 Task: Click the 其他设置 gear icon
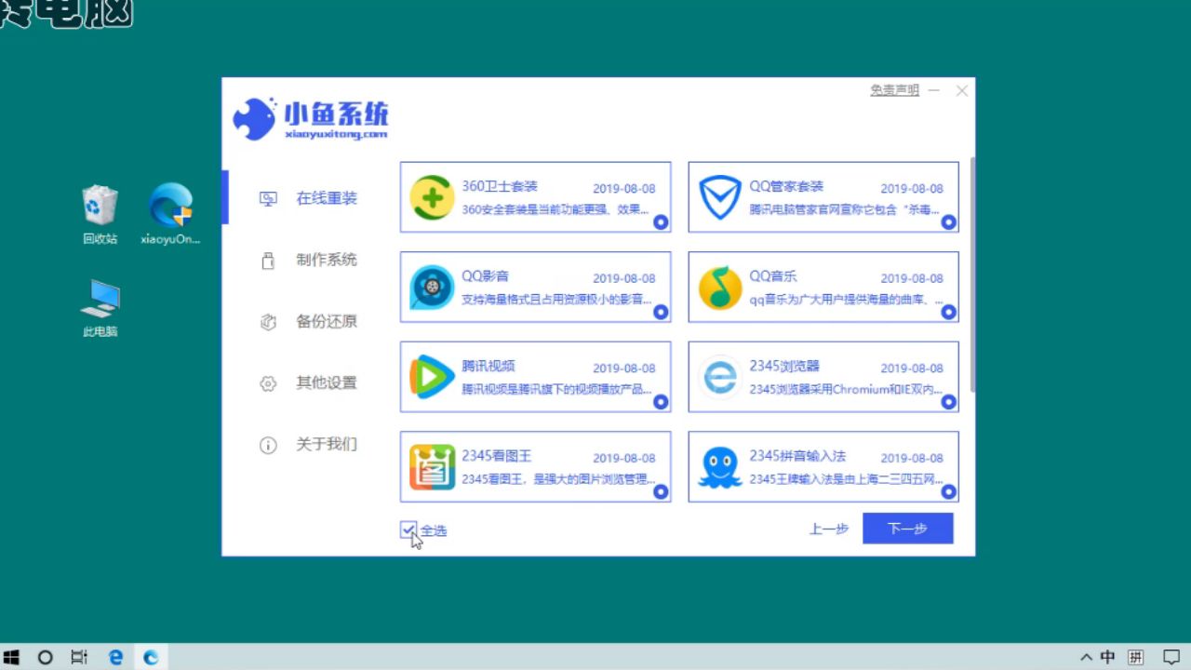point(268,383)
